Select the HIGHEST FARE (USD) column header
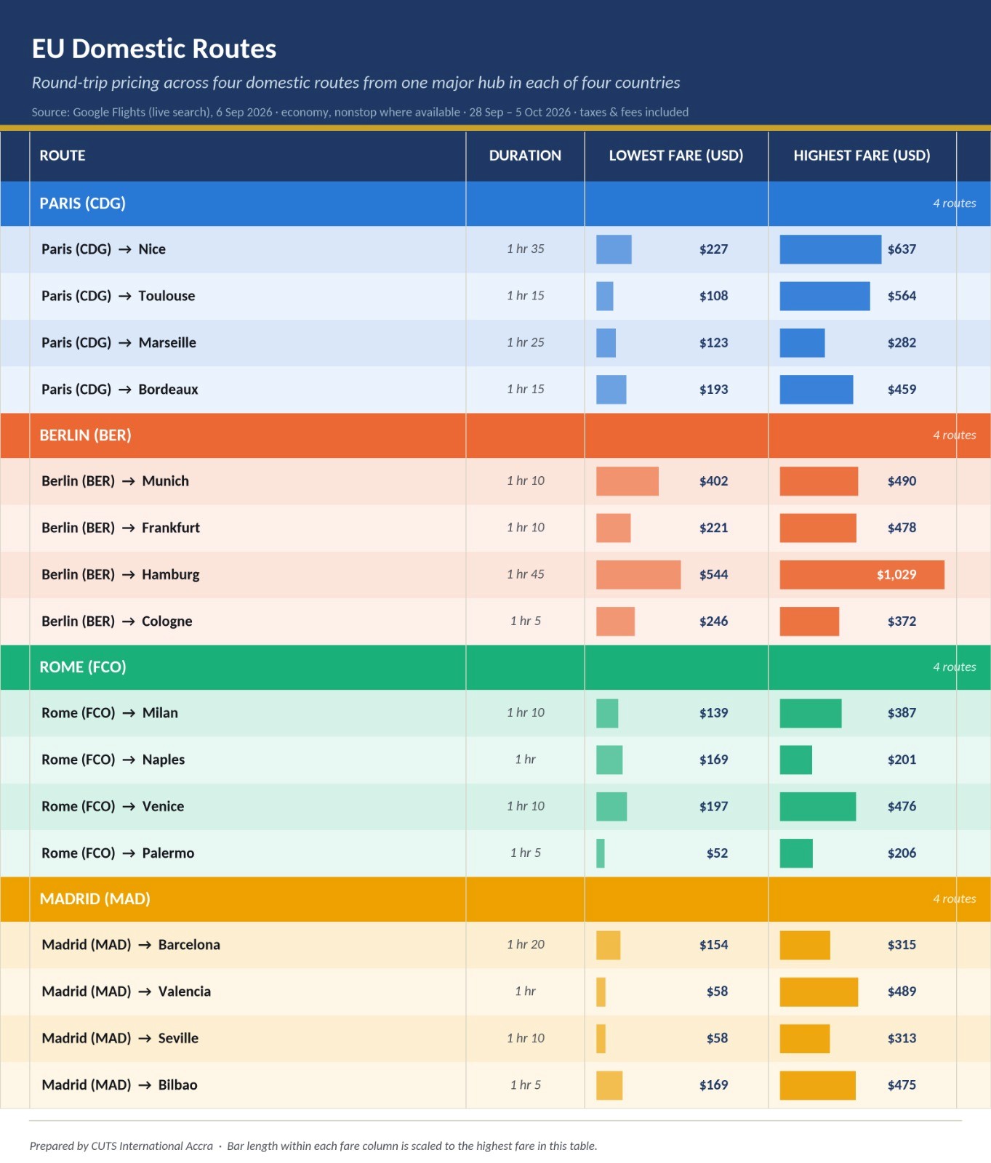991x1163 pixels. point(862,156)
